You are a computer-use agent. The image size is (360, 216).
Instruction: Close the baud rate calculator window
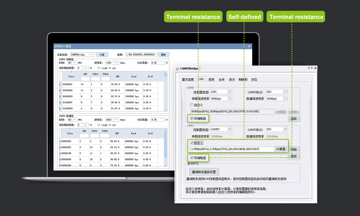249,46
